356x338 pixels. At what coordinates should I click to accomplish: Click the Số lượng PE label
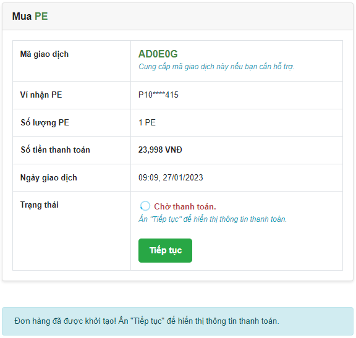coord(44,123)
